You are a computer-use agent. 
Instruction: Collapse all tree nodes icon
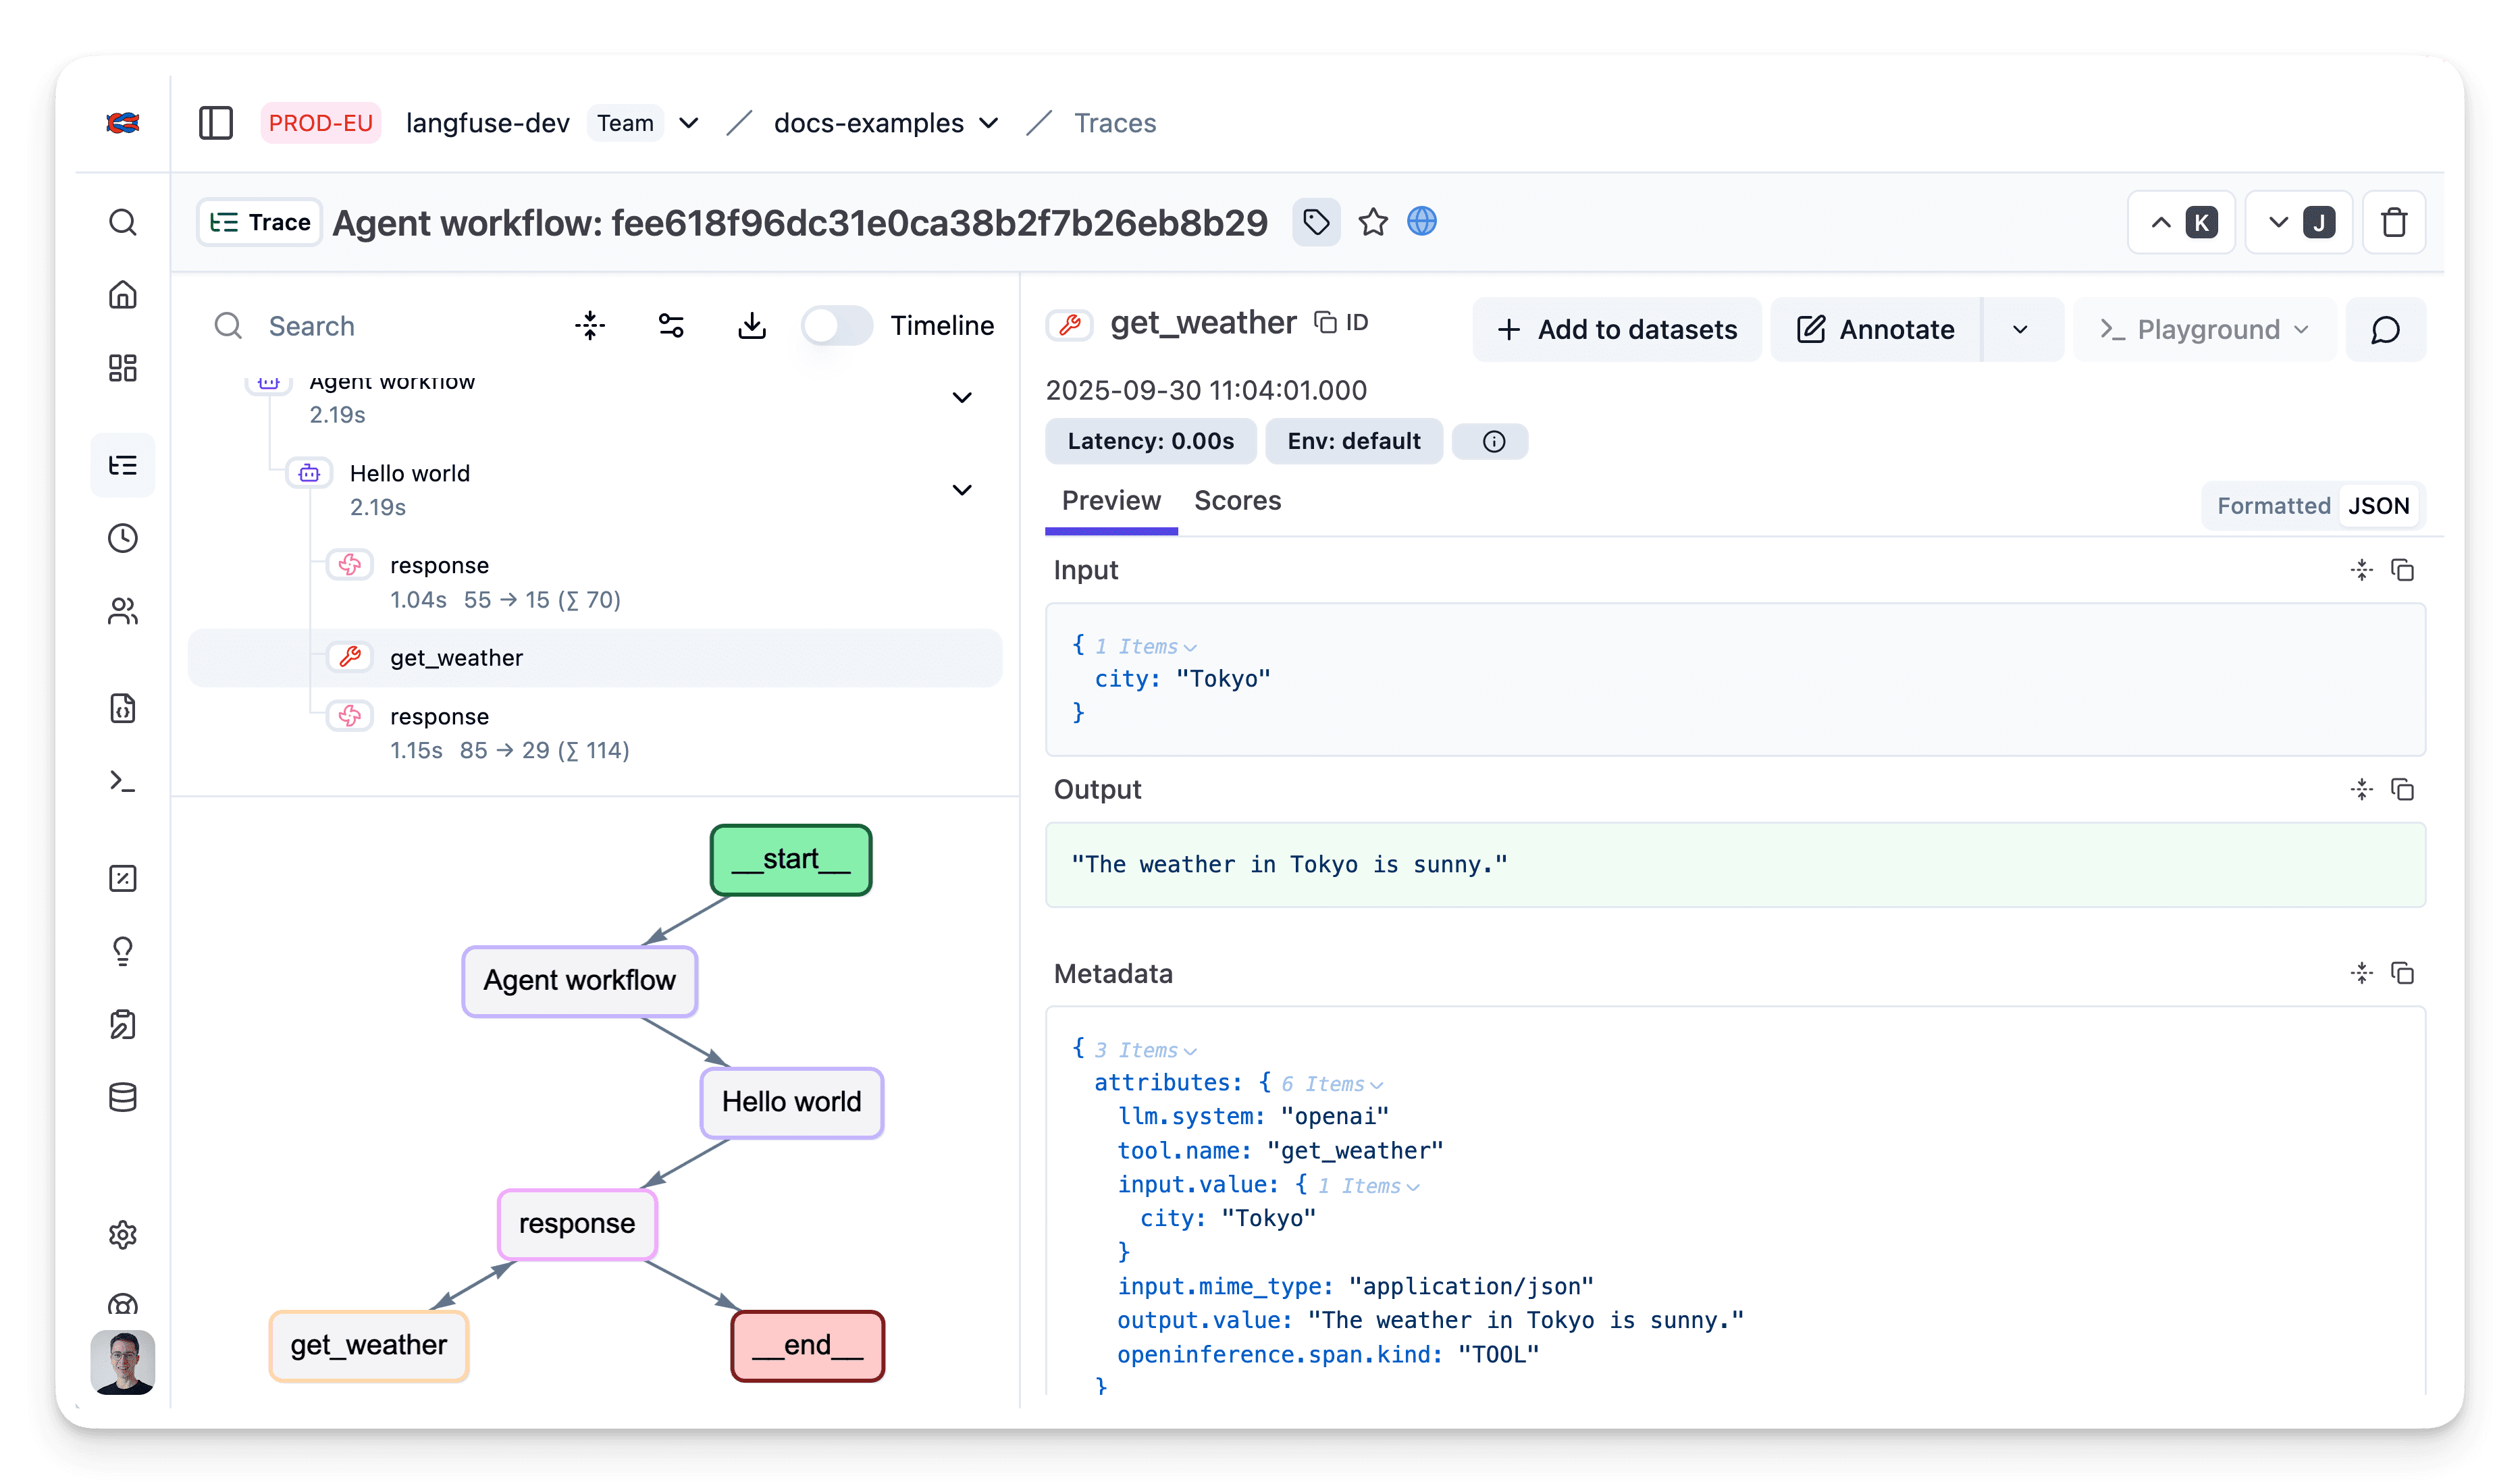pyautogui.click(x=590, y=325)
